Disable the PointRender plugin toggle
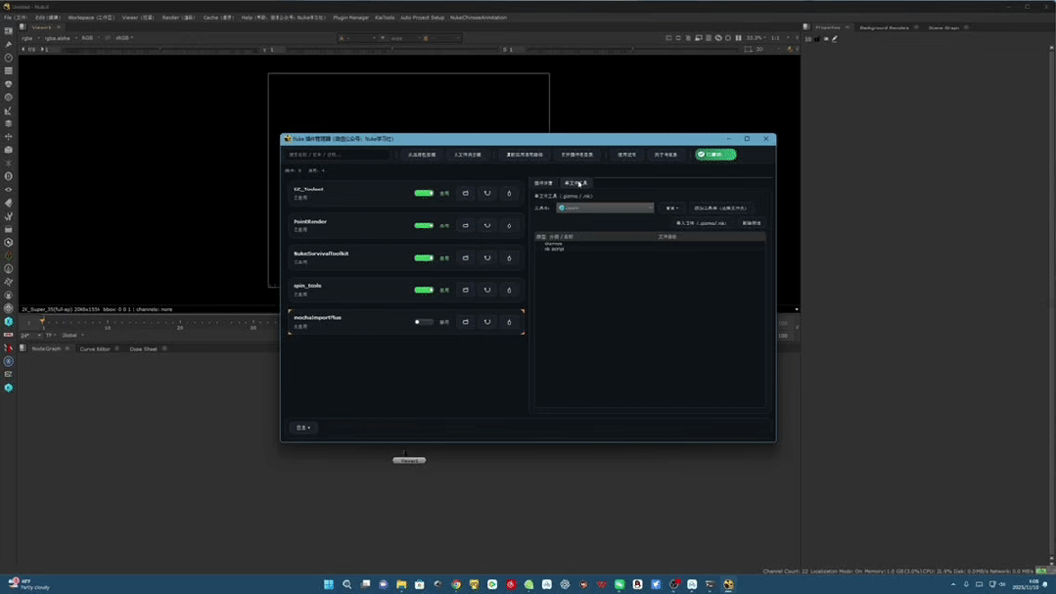Viewport: 1056px width, 594px height. 424,226
